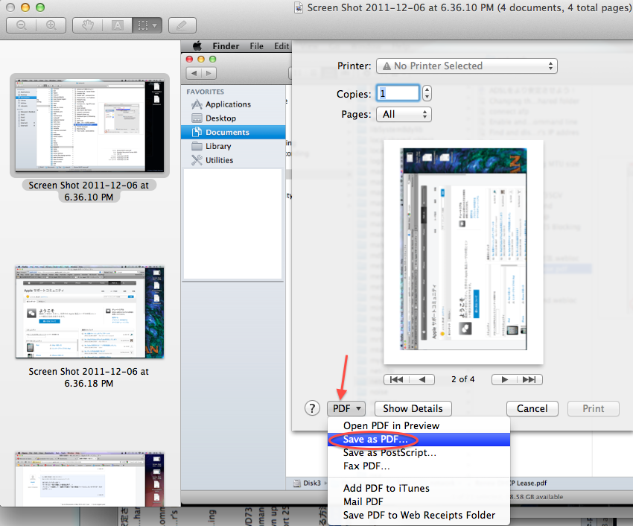Open the File menu in the embedded screenshot
This screenshot has width=633, height=526.
pos(256,46)
